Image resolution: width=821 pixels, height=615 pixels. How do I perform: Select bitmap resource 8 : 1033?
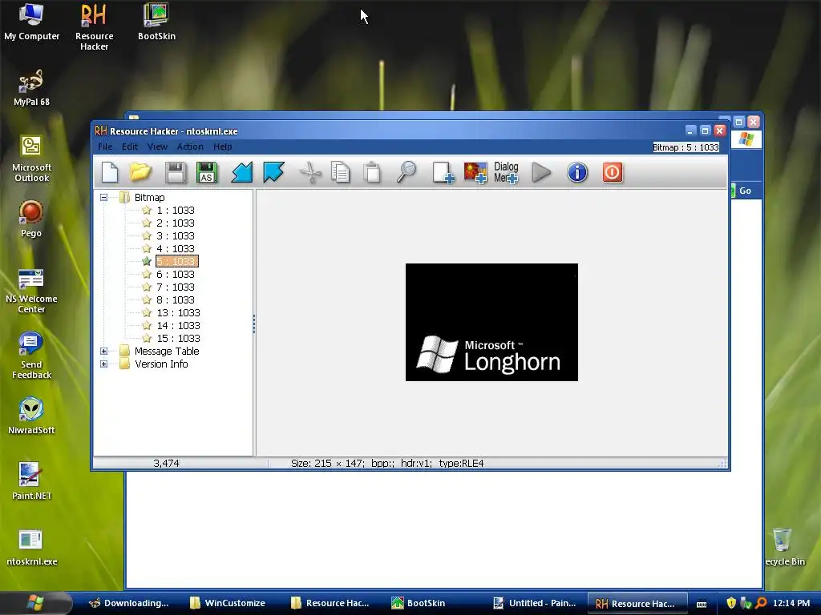click(176, 300)
